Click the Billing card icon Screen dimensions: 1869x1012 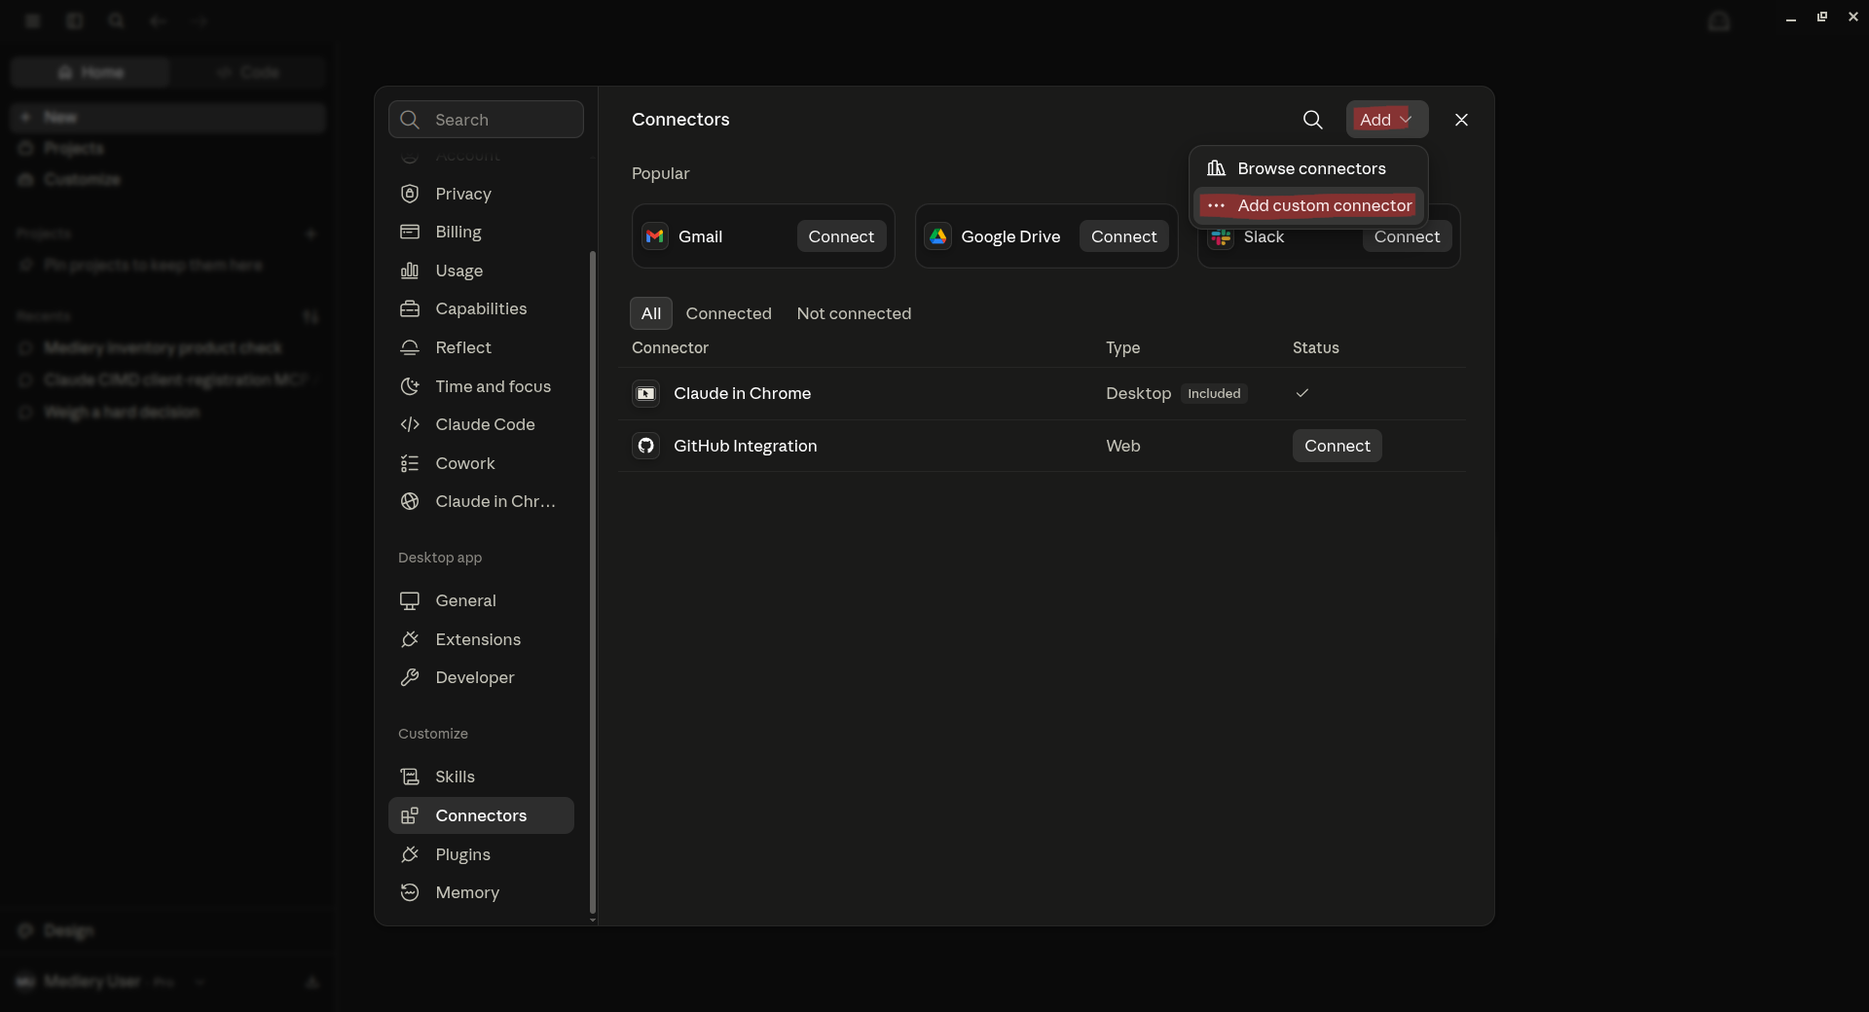point(410,232)
